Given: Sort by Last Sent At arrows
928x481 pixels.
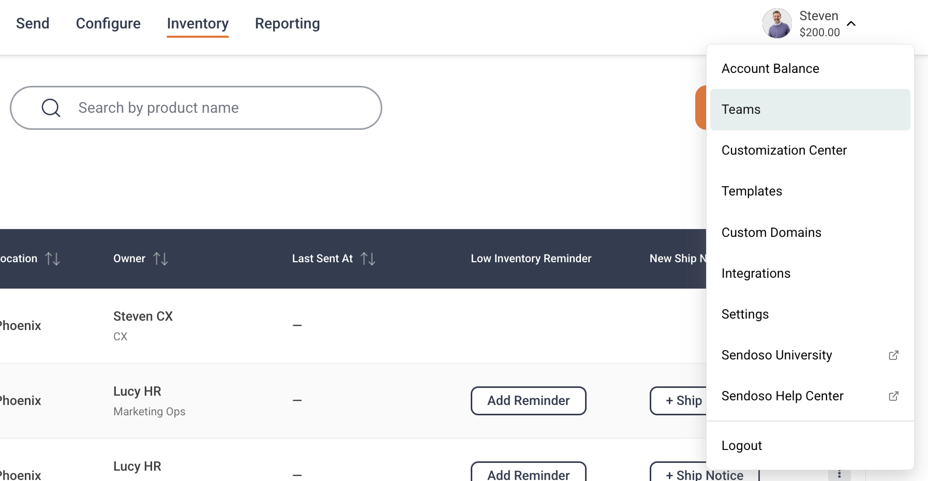Looking at the screenshot, I should [x=368, y=259].
